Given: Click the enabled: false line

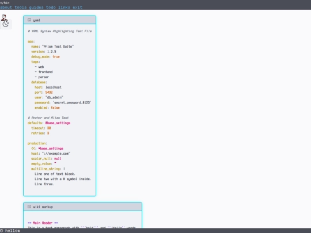Looking at the screenshot, I should (47, 108).
